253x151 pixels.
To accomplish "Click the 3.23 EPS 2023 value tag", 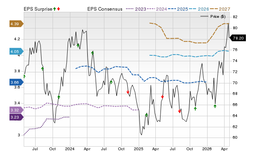I will pos(16,117).
